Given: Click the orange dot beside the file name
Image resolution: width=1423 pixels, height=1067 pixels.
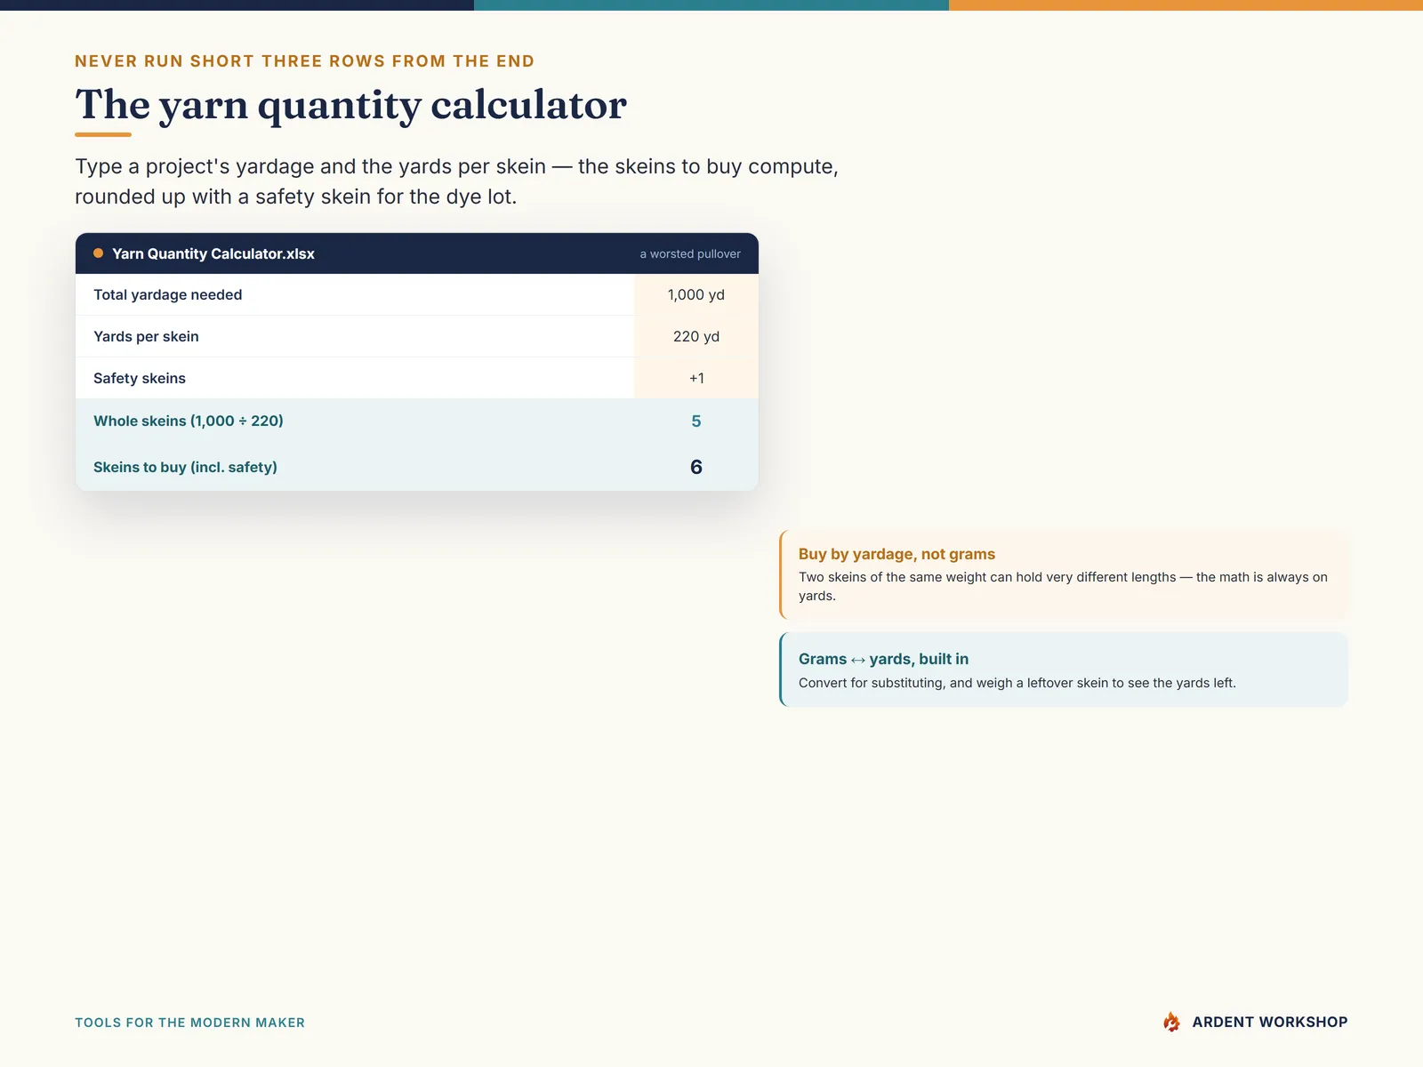Looking at the screenshot, I should coord(99,253).
